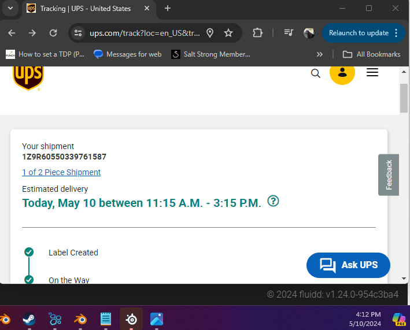
Task: Open the media control icon
Action: pos(289,33)
